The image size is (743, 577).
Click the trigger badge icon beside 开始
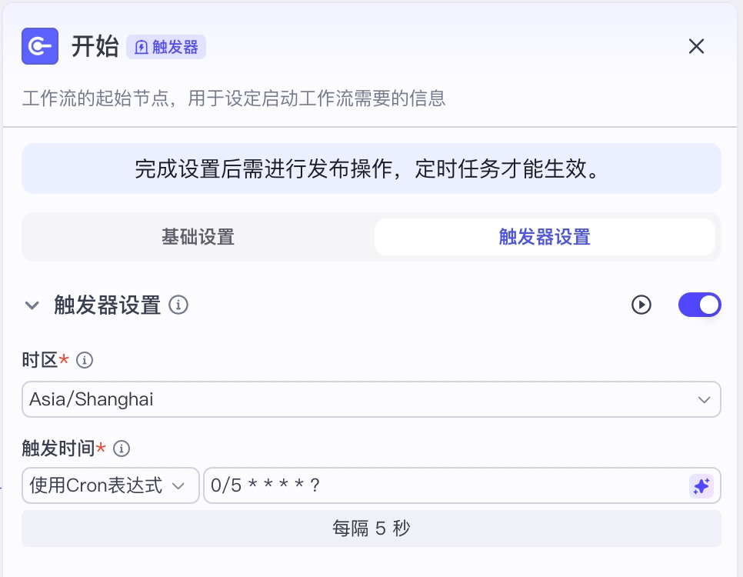[x=142, y=47]
